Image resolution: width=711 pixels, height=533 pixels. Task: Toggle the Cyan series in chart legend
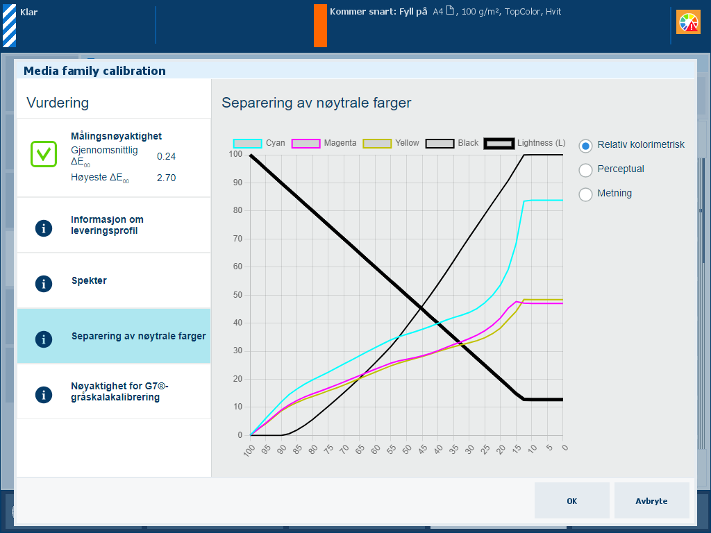259,143
